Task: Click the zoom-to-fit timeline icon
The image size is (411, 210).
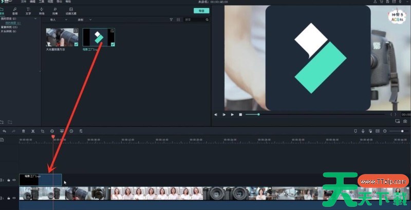Action: point(378,131)
